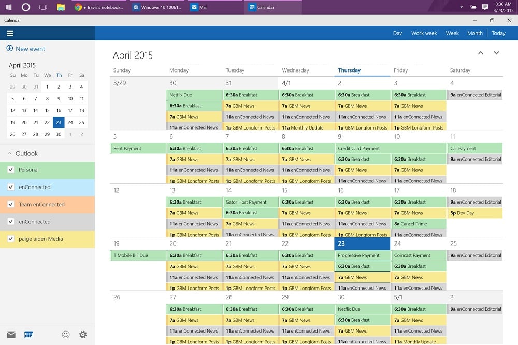Screen dimensions: 518x345
Task: Select April 15 in the mini calendar
Action: [x=47, y=110]
